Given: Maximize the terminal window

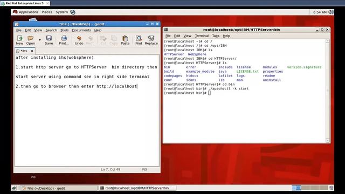Looking at the screenshot, I should point(322,30).
